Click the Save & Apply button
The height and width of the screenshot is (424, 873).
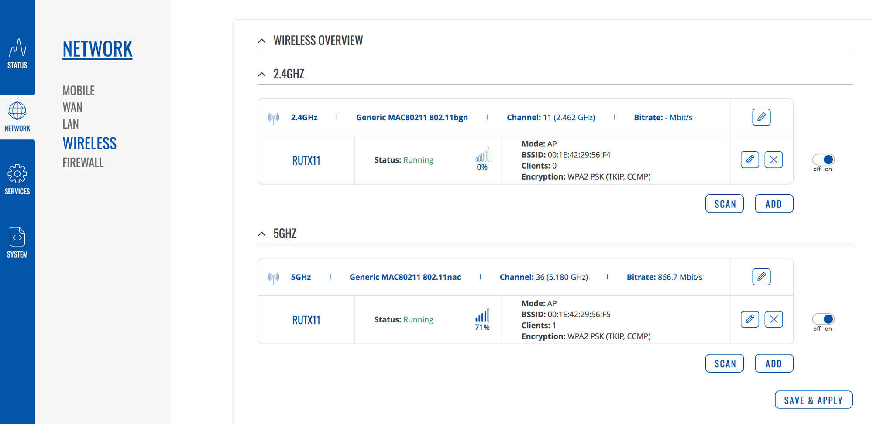[814, 400]
